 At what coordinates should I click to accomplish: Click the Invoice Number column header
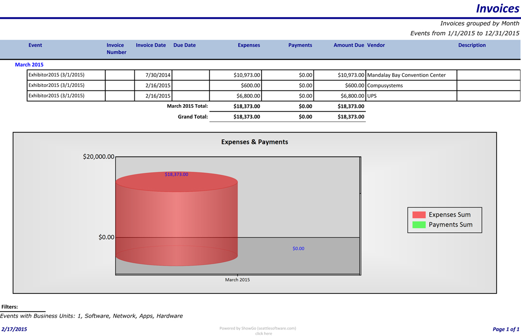point(117,48)
